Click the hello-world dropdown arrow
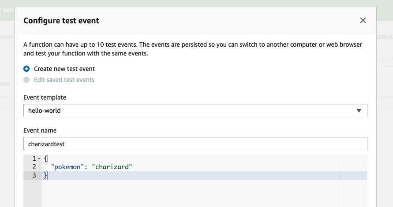The height and width of the screenshot is (207, 393). tap(359, 111)
